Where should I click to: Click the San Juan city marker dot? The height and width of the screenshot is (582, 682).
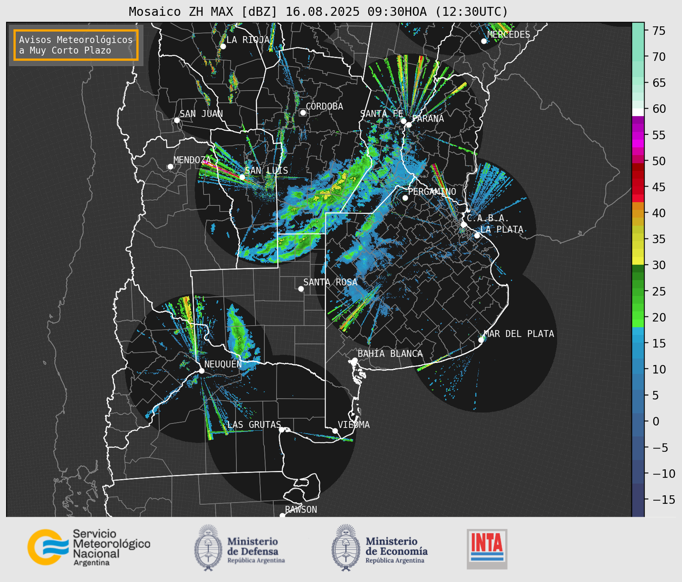click(177, 120)
